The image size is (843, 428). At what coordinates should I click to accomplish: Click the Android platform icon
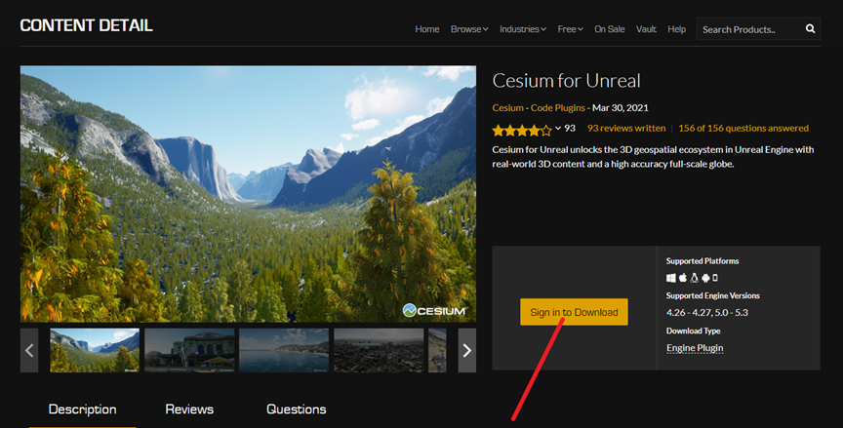click(705, 278)
